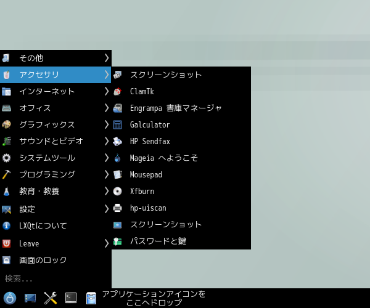
Task: Click the オフィス typewriter icon
Action: coord(6,108)
